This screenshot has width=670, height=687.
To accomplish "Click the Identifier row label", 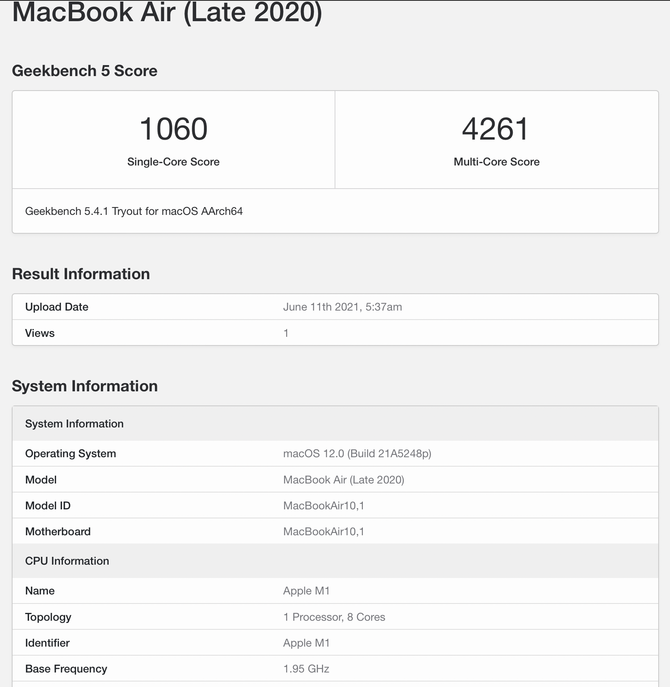I will (x=47, y=643).
